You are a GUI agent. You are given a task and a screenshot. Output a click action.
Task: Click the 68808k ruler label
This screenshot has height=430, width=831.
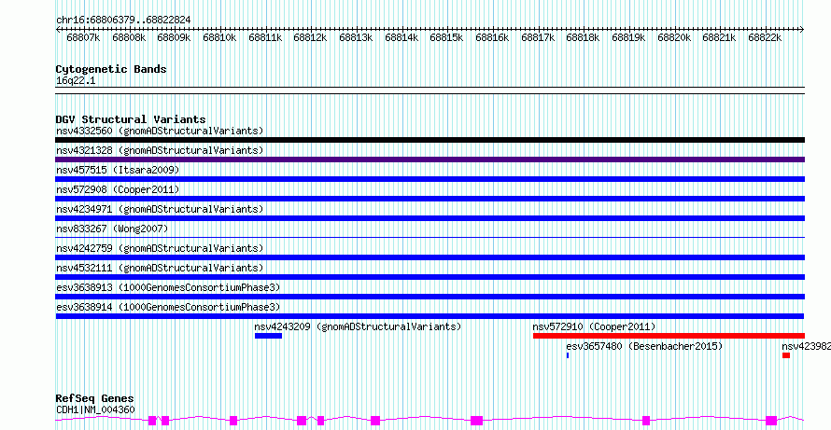(x=129, y=37)
